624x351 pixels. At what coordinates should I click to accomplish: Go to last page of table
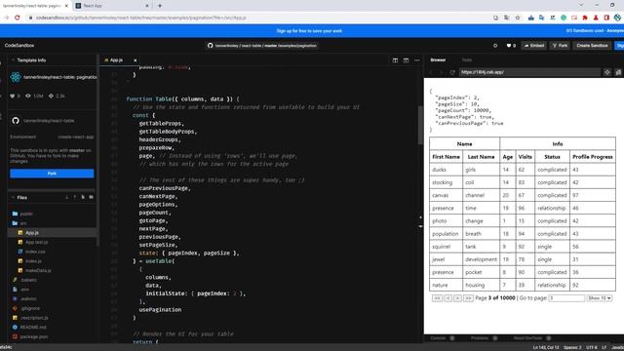(x=468, y=298)
